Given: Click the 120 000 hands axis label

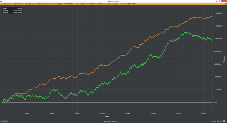Looking at the screenshot, I should click(153, 114).
